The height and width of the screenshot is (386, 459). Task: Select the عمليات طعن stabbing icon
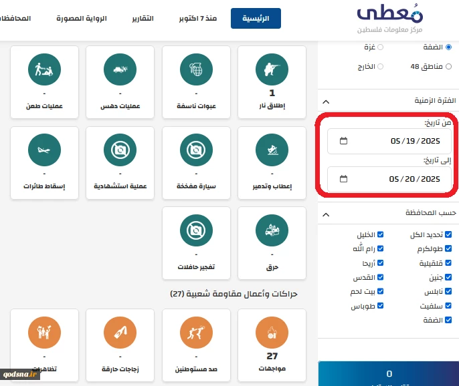coord(45,68)
